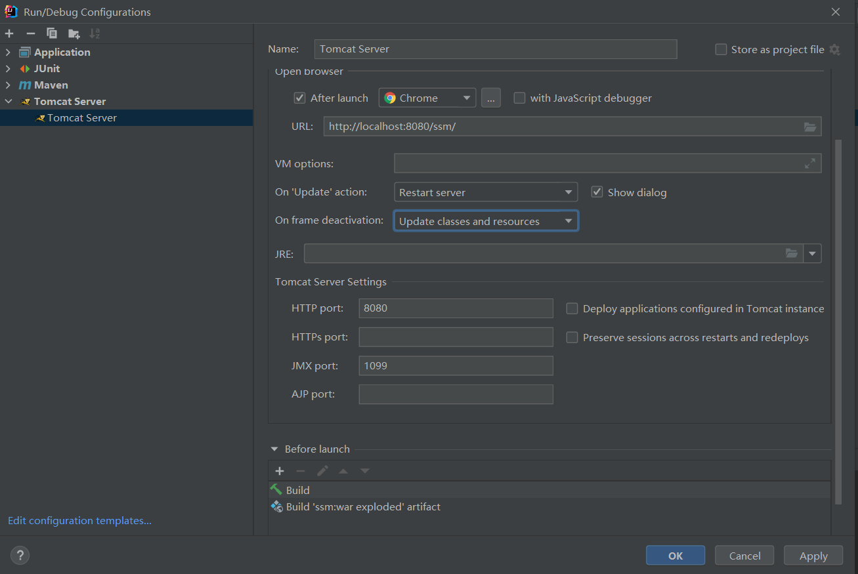
Task: Open help with question mark button
Action: (x=20, y=556)
